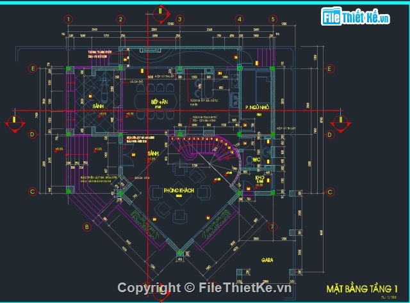Click axis bubble D on the right side

(329, 135)
